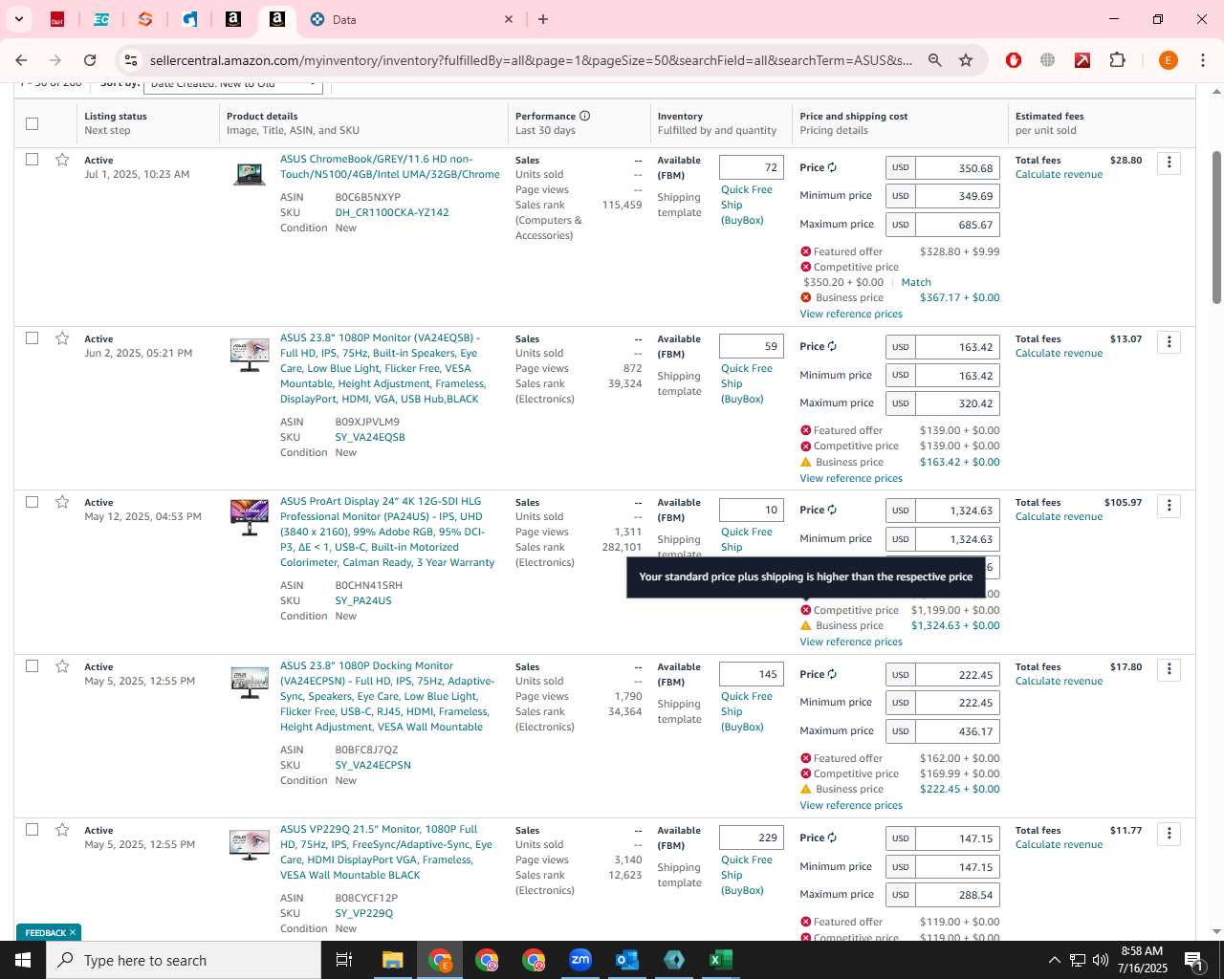Edit the VA24EQSB minimum price field 163.42
1224x979 pixels.
click(957, 376)
